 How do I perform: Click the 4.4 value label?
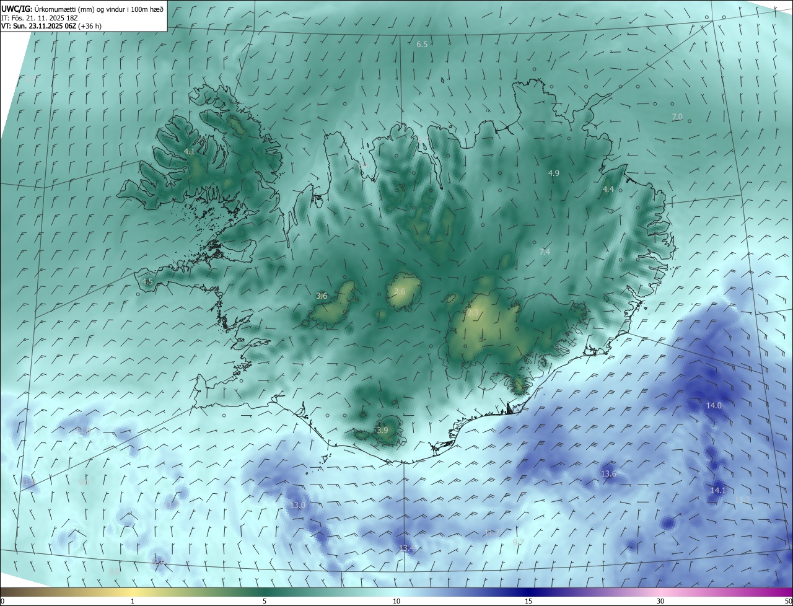[608, 189]
